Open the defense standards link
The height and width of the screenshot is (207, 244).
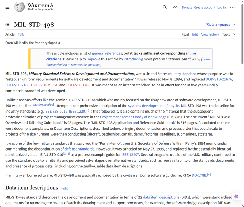(x=79, y=149)
